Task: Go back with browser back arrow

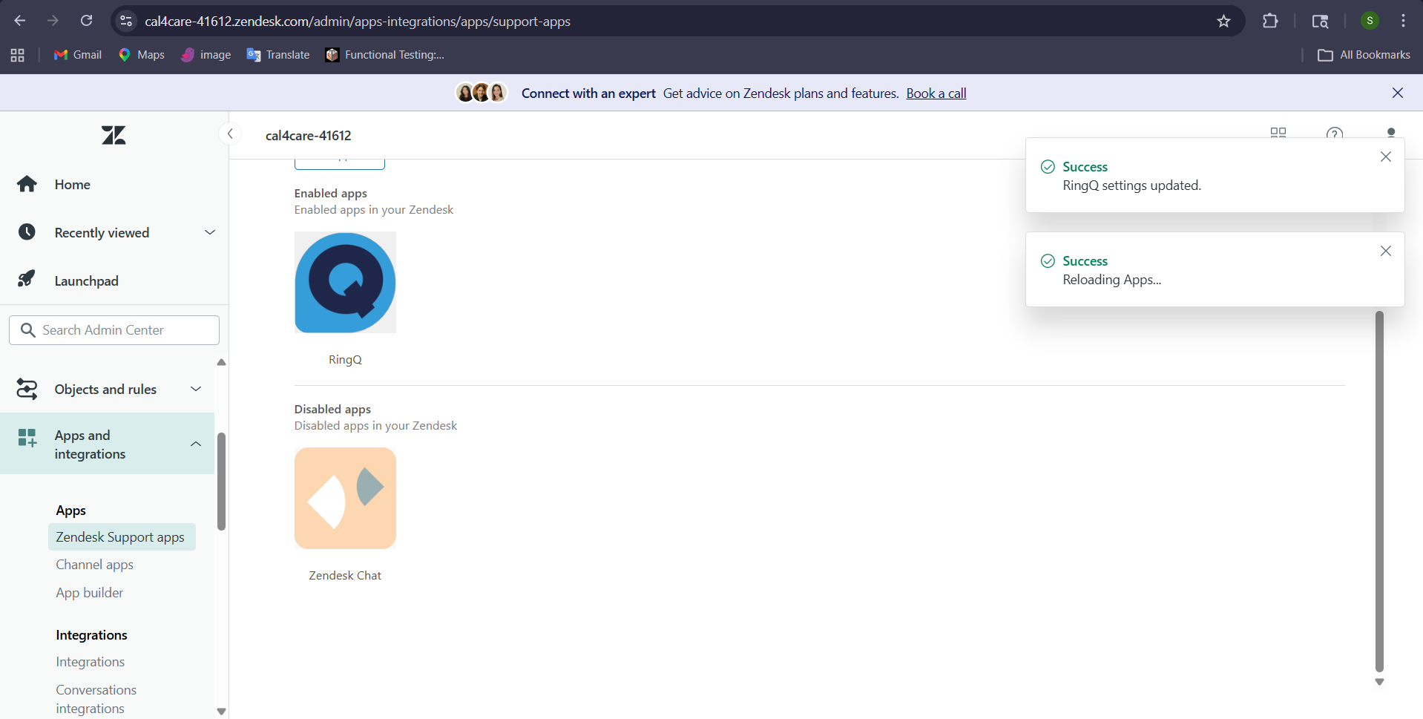Action: [20, 21]
